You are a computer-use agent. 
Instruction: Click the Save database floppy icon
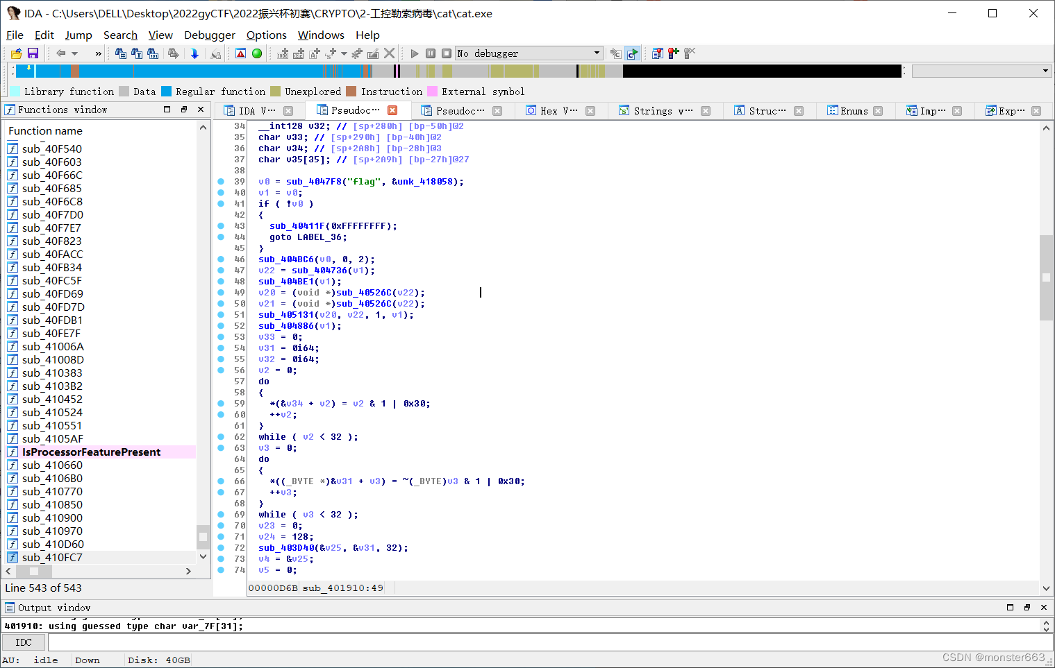click(x=33, y=53)
